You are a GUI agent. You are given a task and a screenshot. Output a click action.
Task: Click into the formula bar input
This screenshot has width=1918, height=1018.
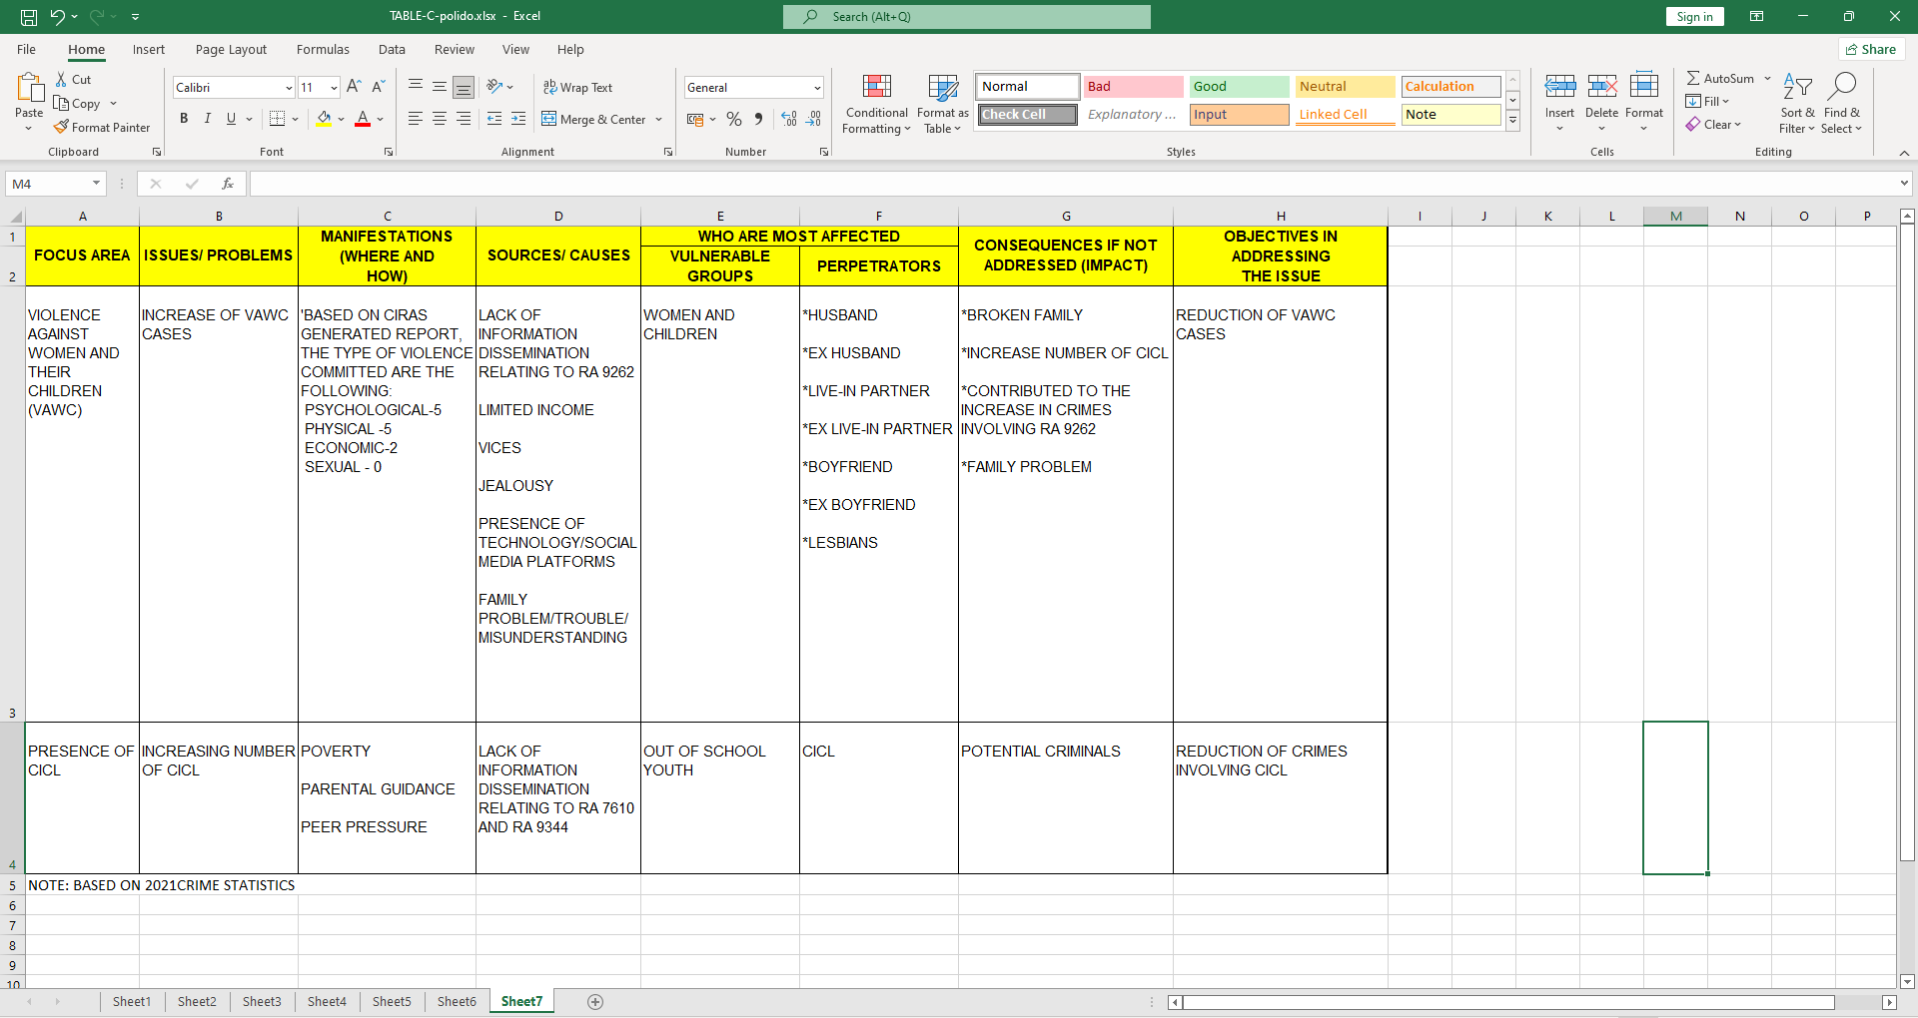(1074, 184)
